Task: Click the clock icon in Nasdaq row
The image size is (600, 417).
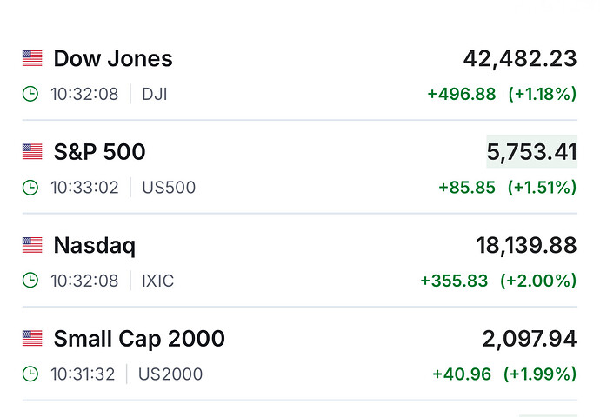Action: [30, 281]
